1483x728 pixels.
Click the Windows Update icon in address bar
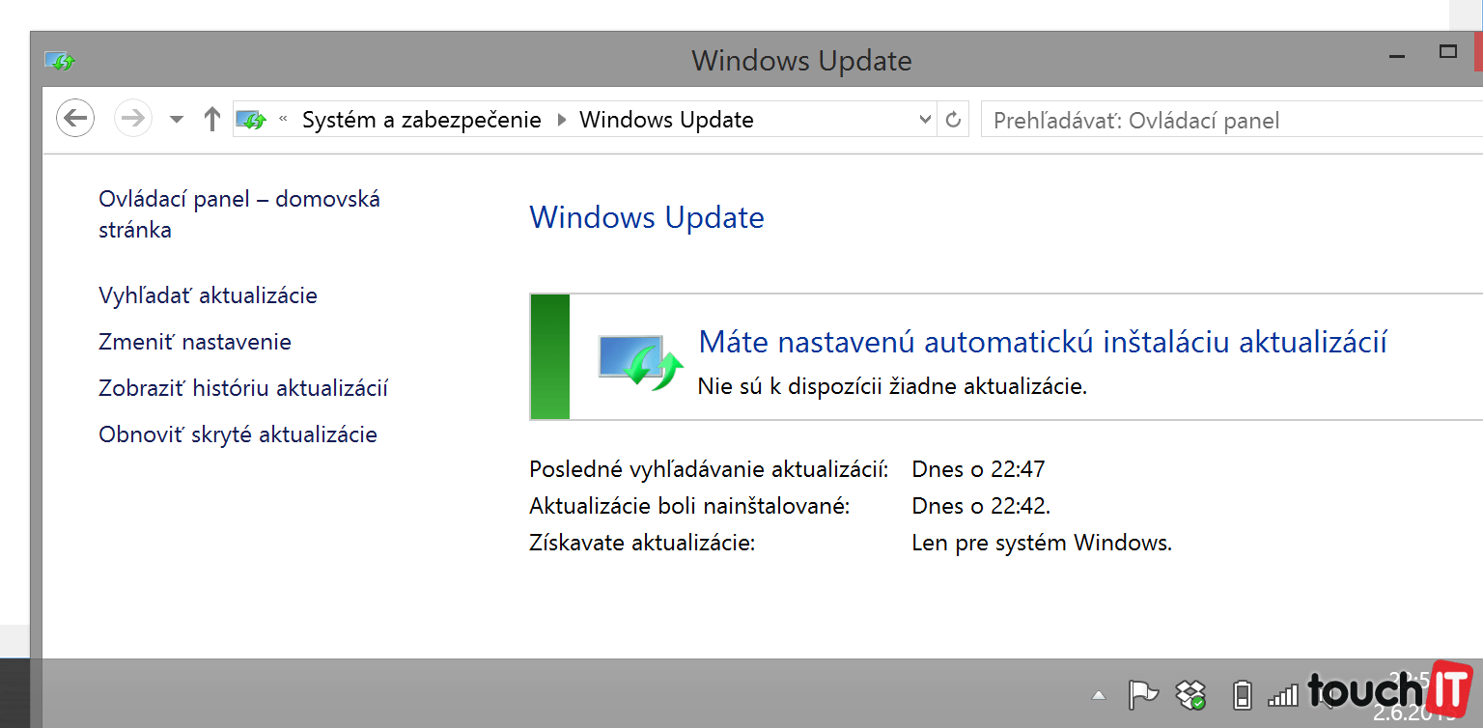coord(252,120)
